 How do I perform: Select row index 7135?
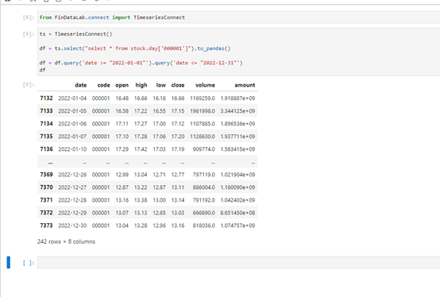(46, 137)
